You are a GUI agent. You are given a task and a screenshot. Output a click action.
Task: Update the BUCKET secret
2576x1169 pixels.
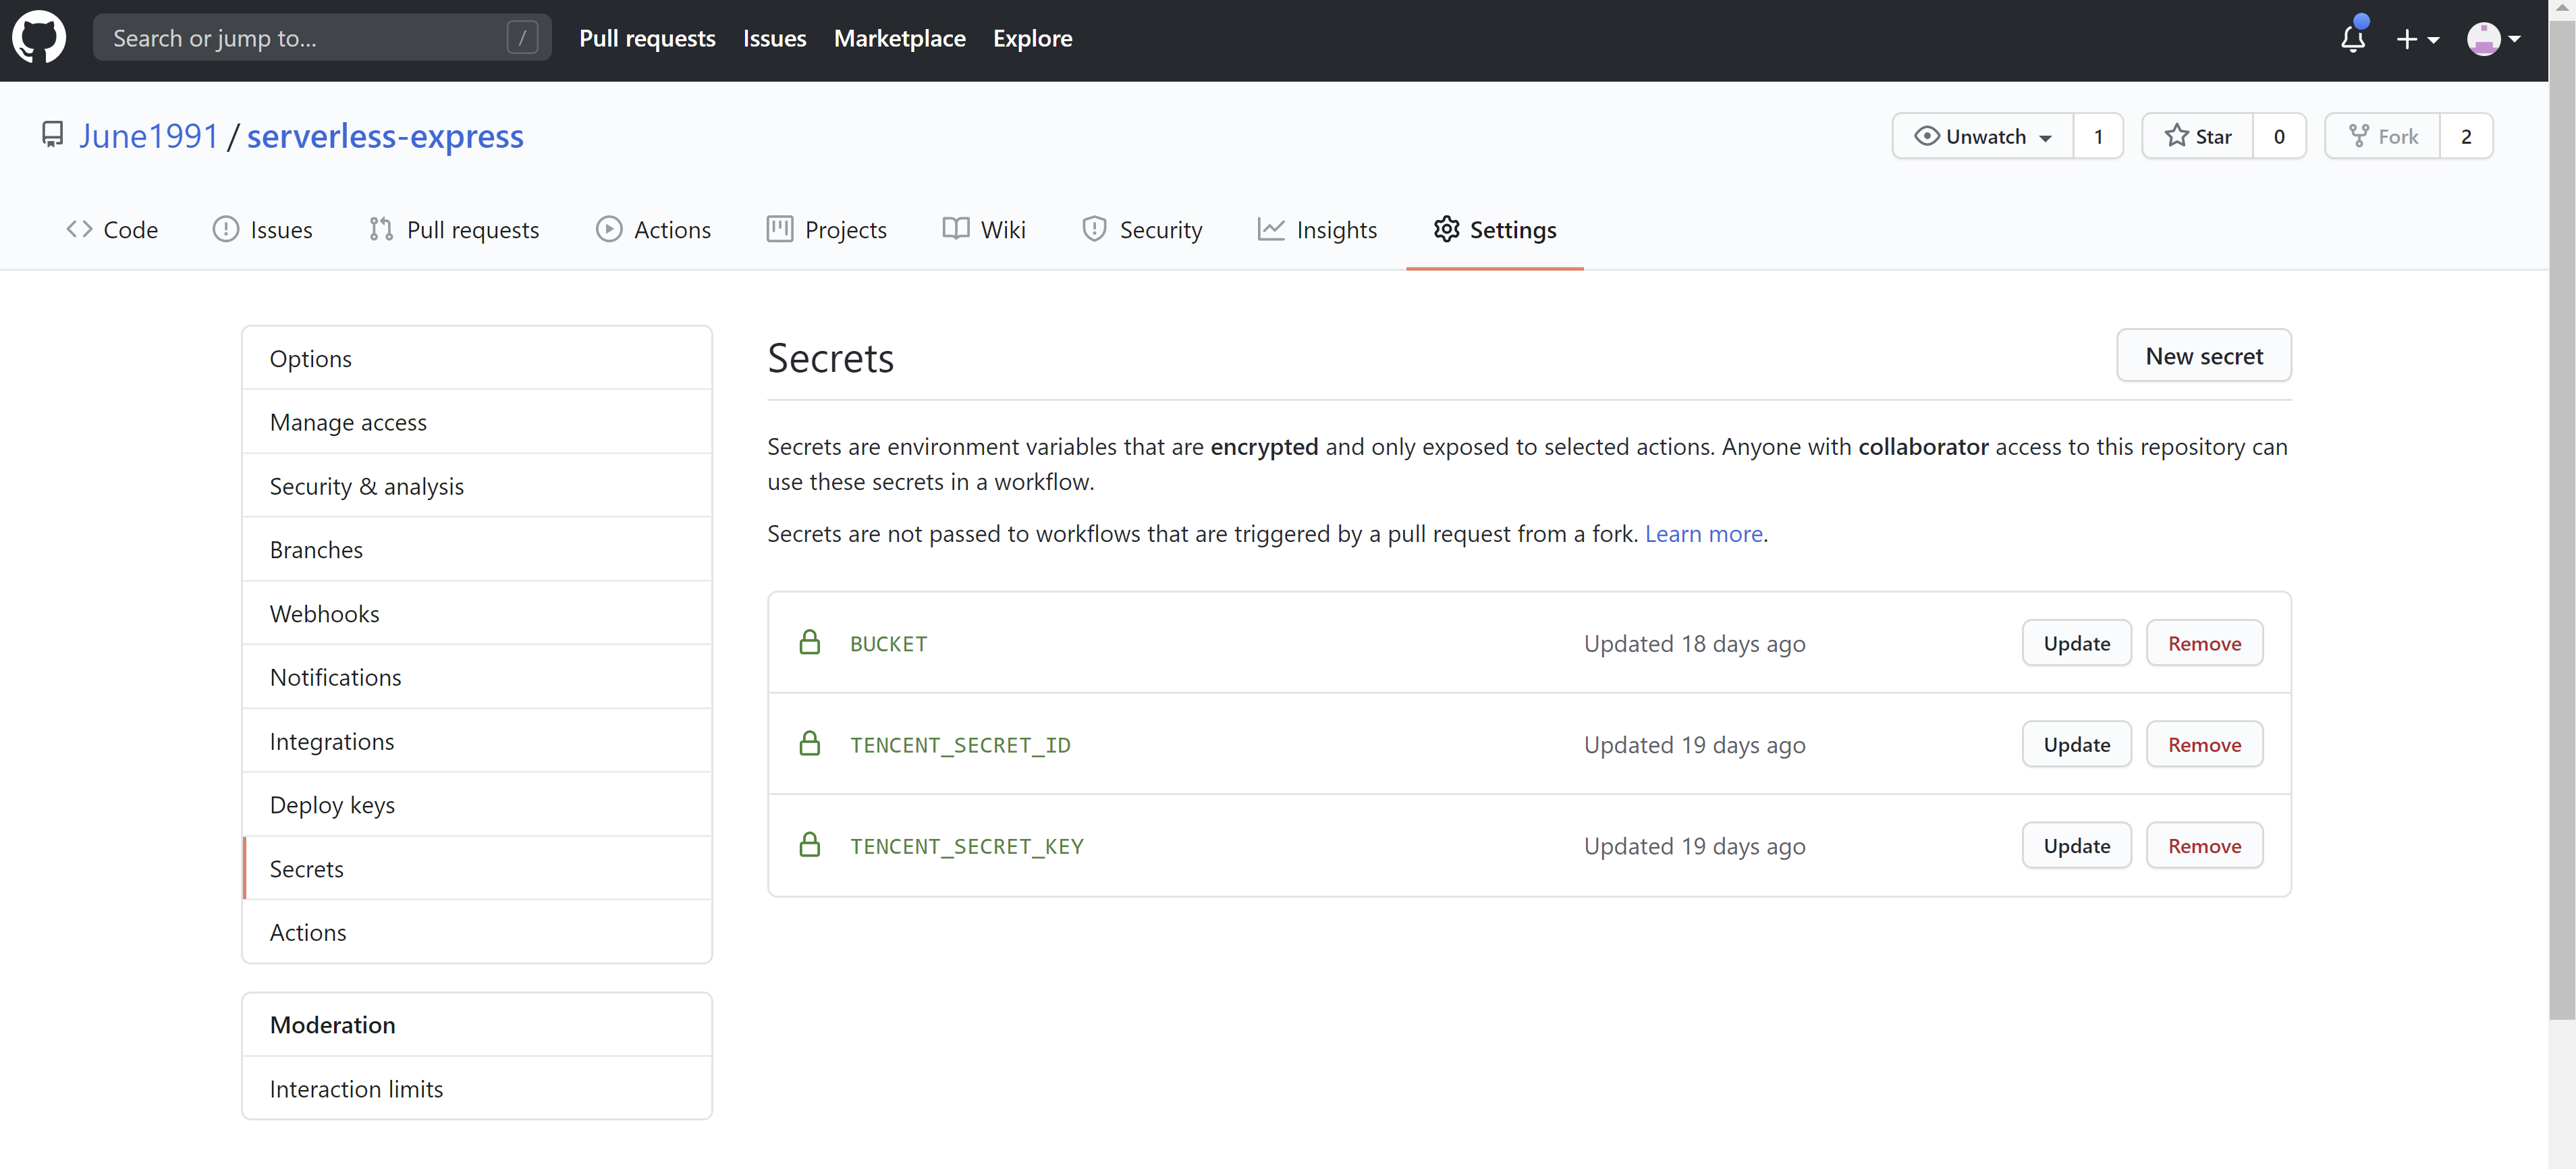[x=2077, y=642]
